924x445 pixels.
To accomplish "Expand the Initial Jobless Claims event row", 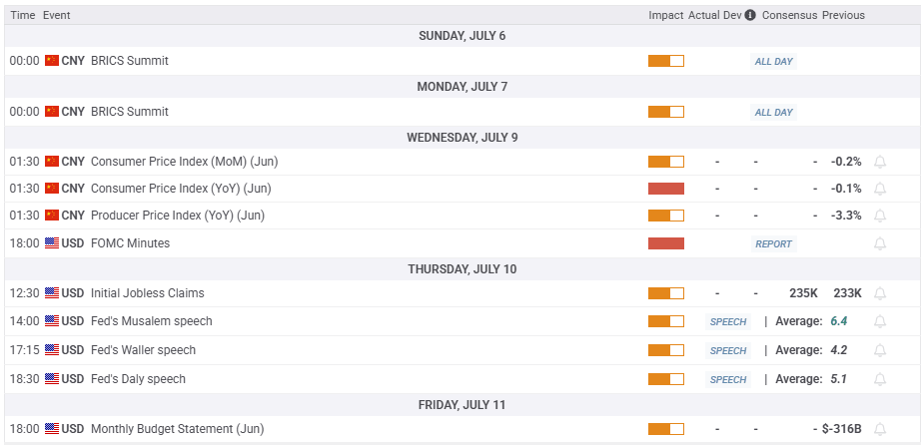I will pos(147,293).
